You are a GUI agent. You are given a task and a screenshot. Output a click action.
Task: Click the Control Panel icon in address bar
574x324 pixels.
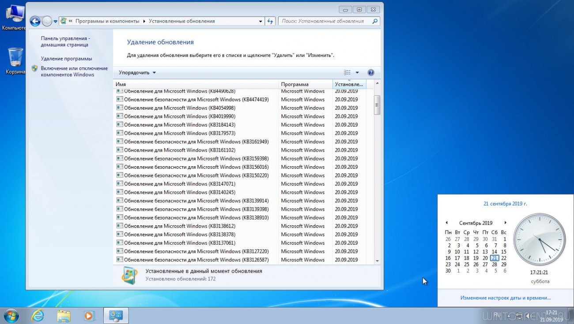[x=63, y=21]
